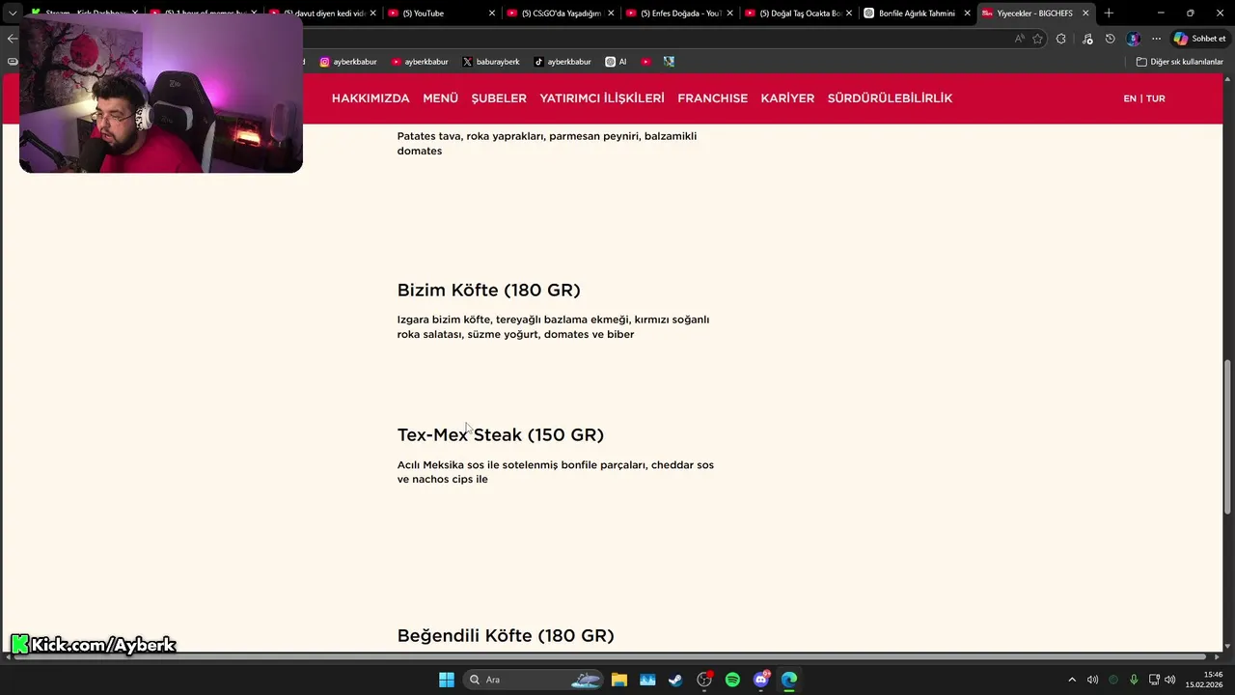Close the Bonfile Ağırlık Tahmini tab
1235x695 pixels.
(x=967, y=14)
